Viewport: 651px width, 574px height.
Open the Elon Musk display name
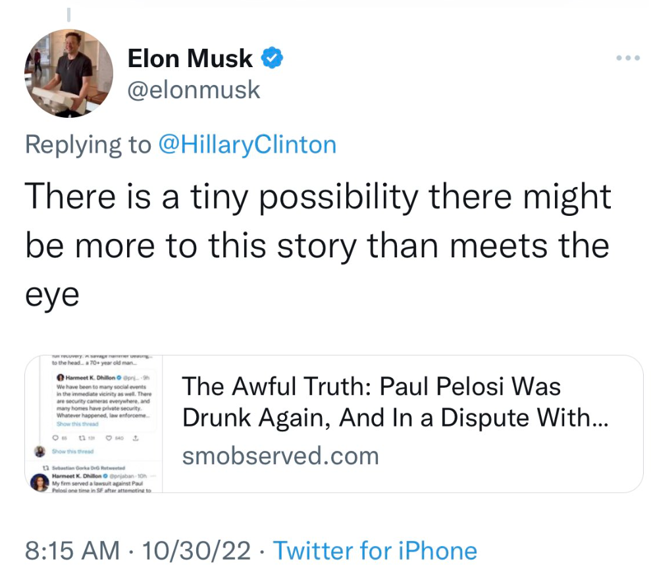tap(190, 59)
